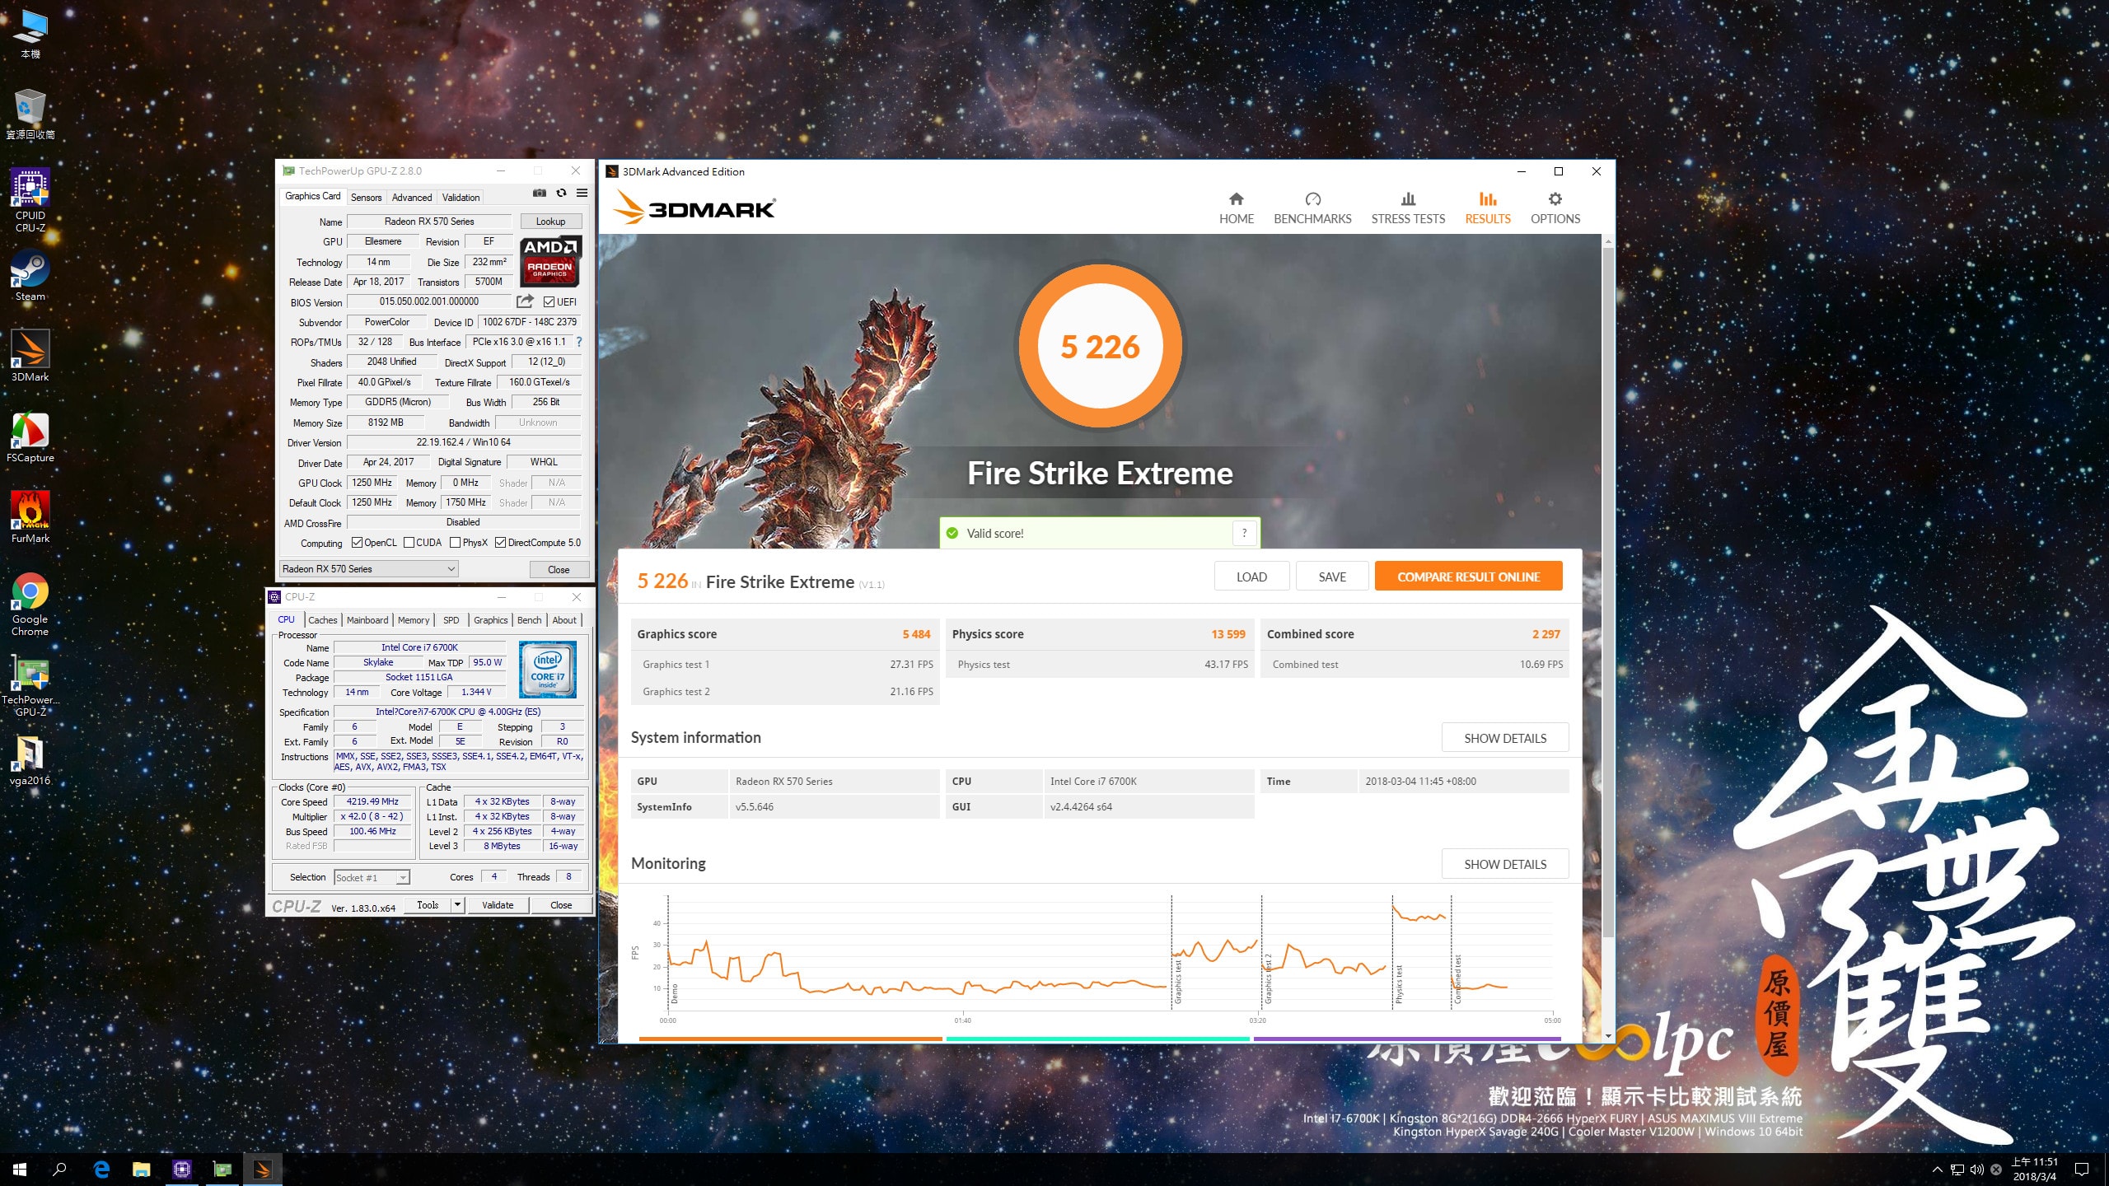Click the Intel Core i7 logo in CPU-Z
The height and width of the screenshot is (1186, 2109).
click(x=548, y=670)
